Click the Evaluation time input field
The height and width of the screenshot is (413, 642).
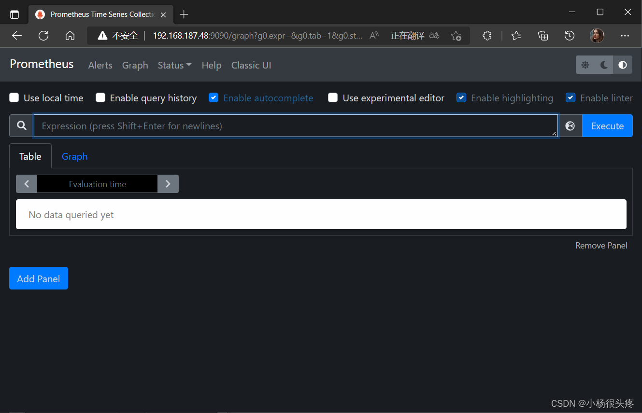tap(97, 184)
